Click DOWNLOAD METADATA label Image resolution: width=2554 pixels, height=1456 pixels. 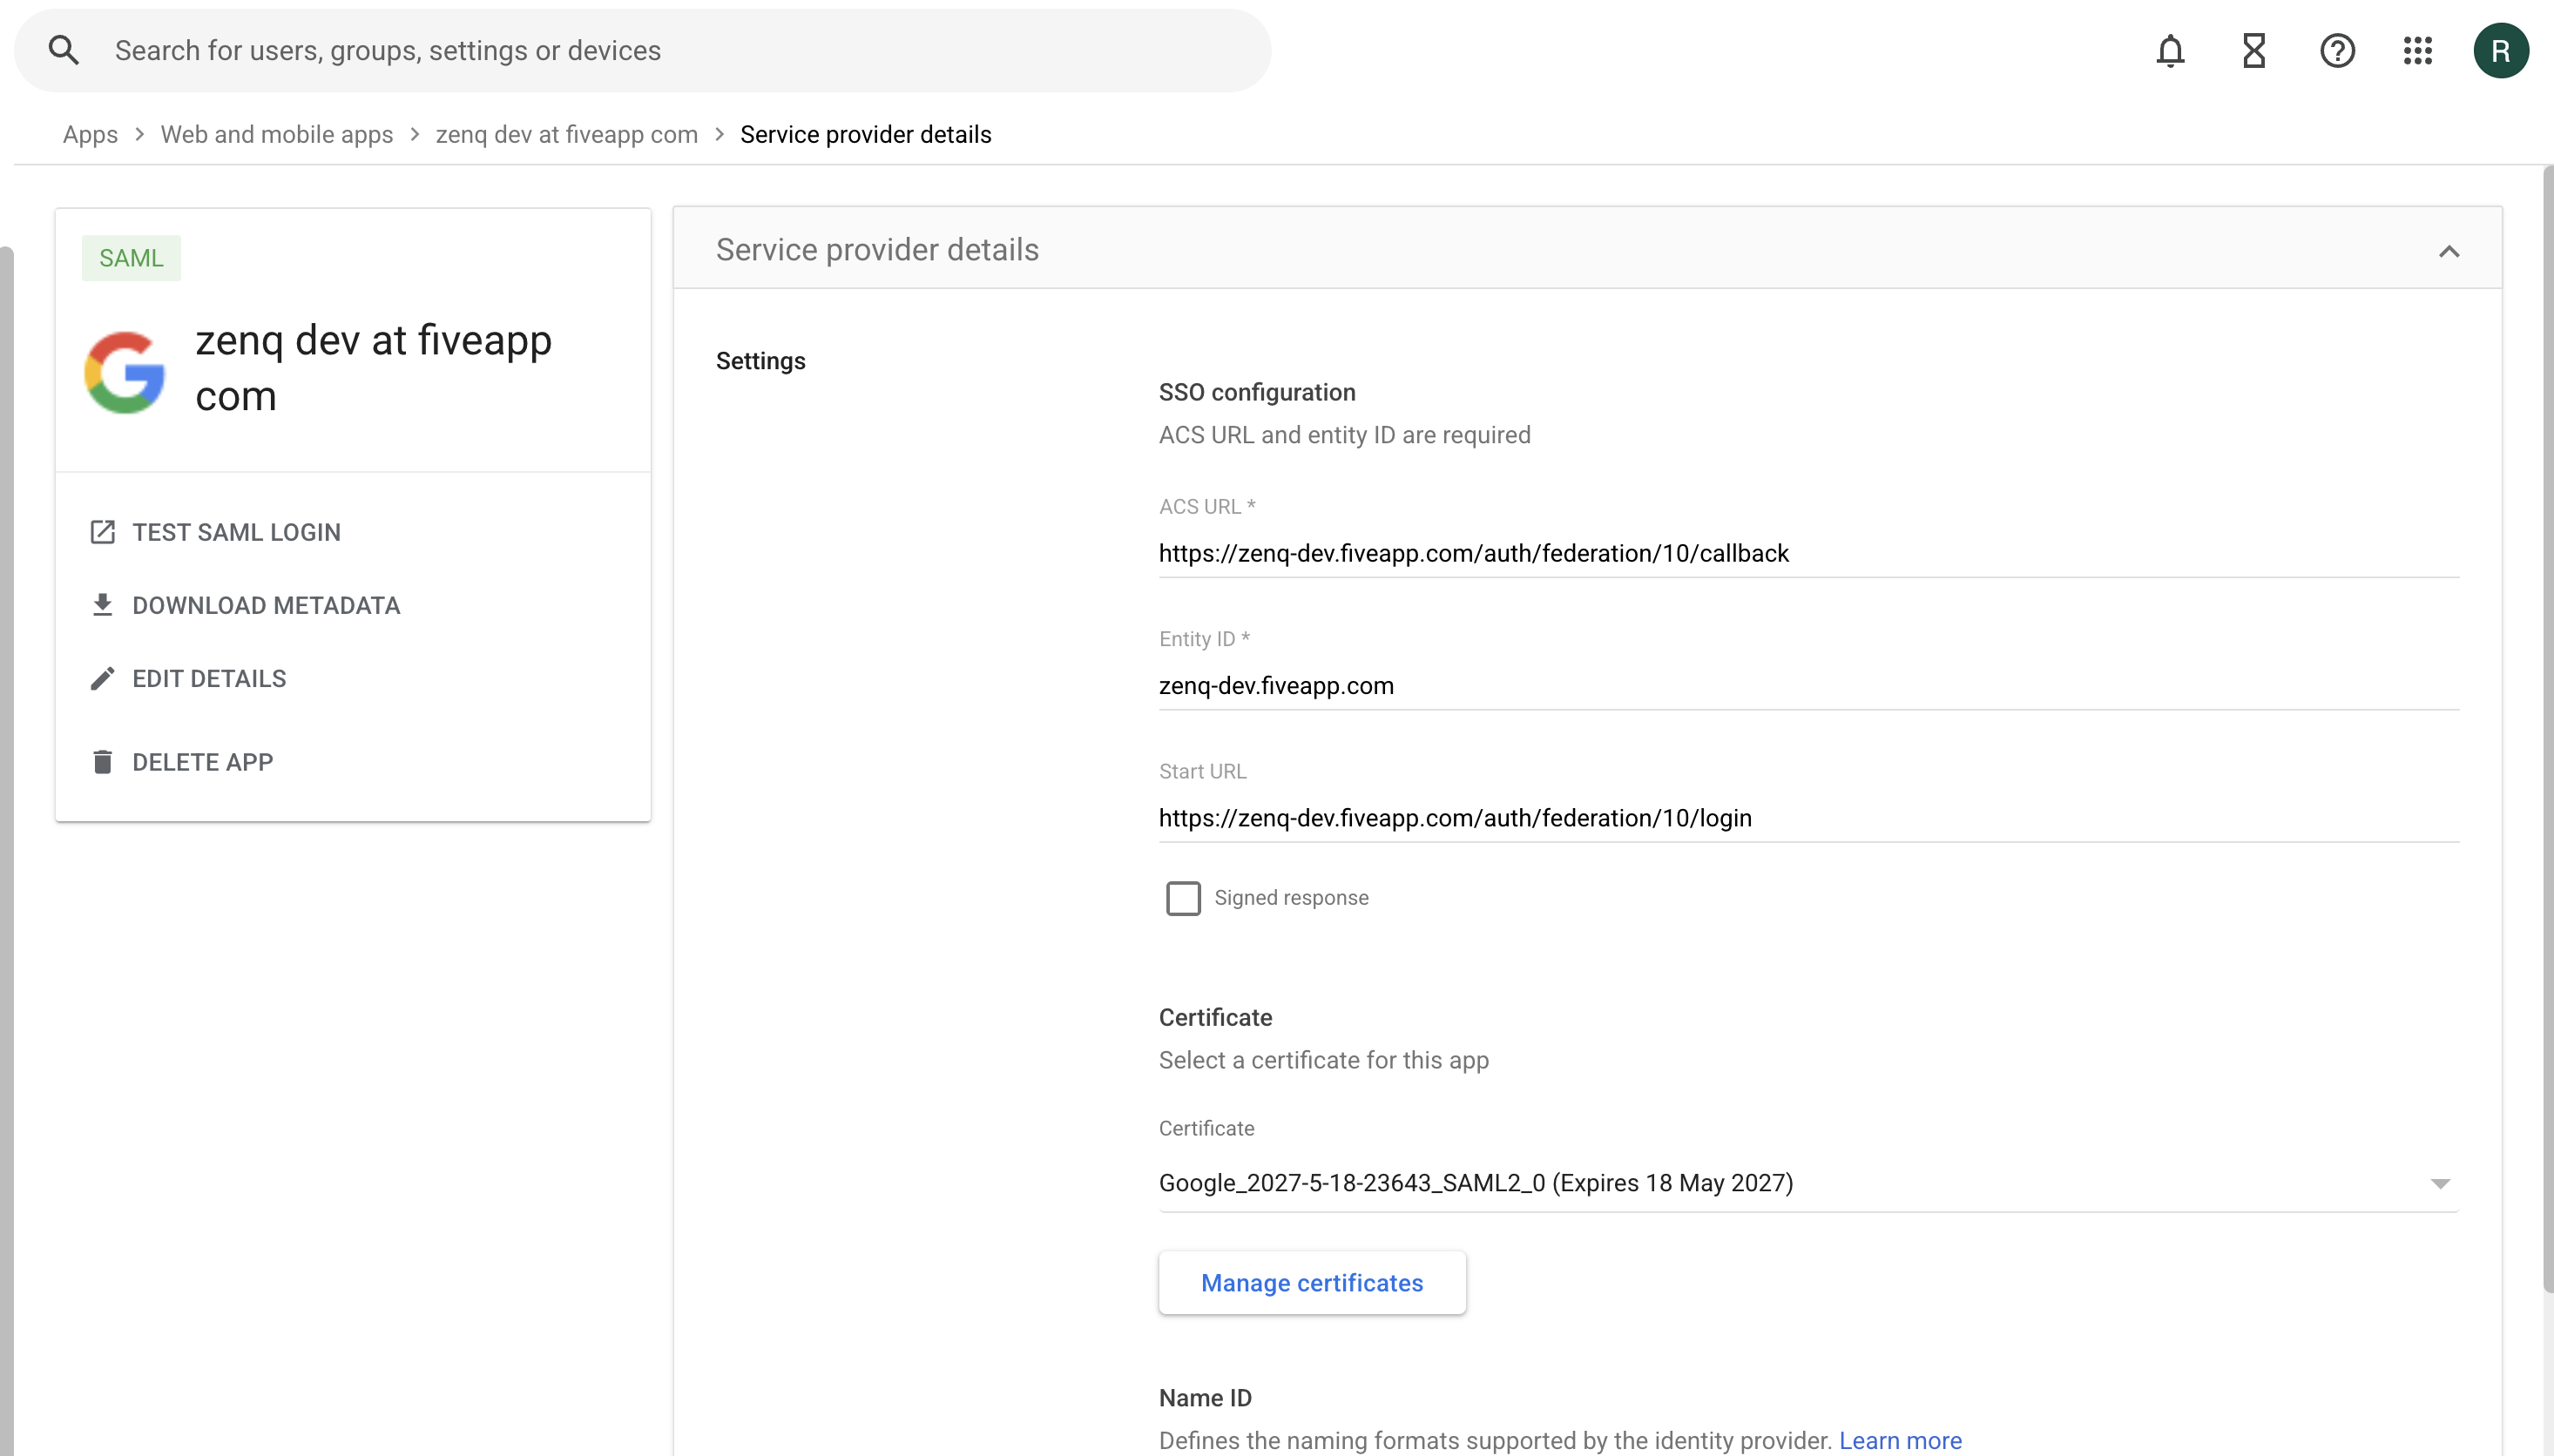(266, 605)
